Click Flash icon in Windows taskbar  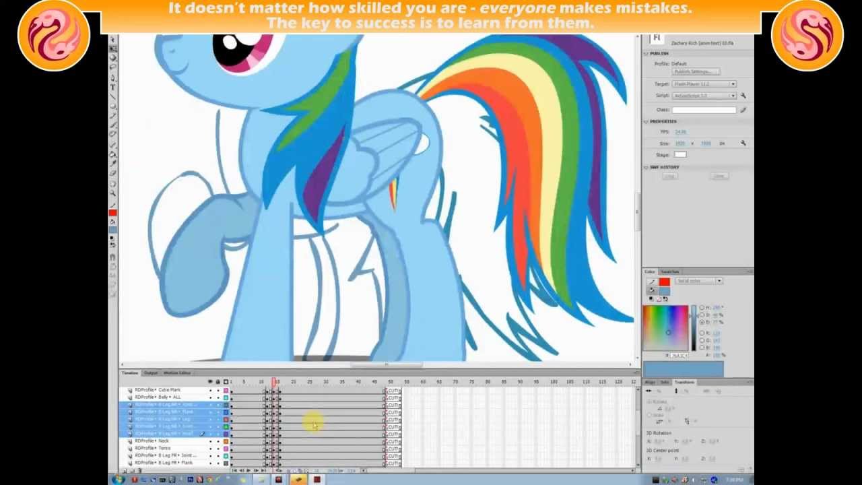pos(317,480)
